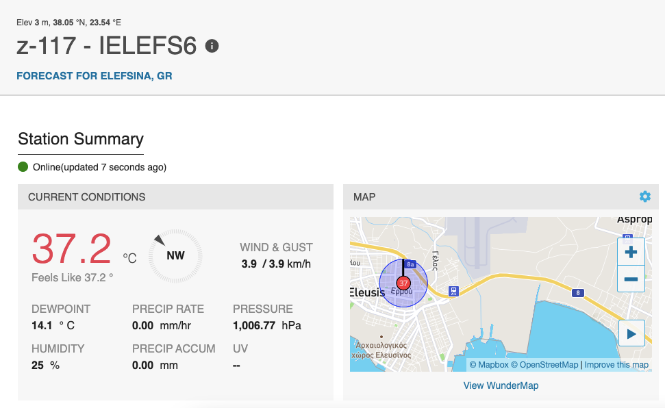This screenshot has height=408, width=665.
Task: Click the Current Conditions panel header
Action: coord(175,196)
